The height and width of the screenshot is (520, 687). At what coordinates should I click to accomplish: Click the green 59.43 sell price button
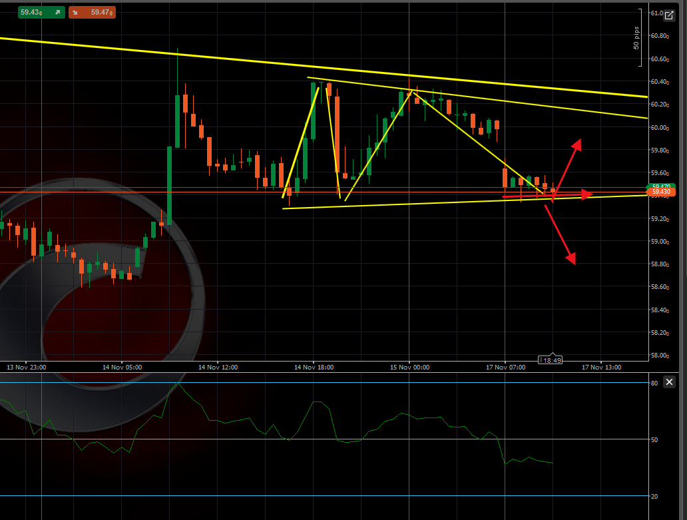[x=42, y=12]
